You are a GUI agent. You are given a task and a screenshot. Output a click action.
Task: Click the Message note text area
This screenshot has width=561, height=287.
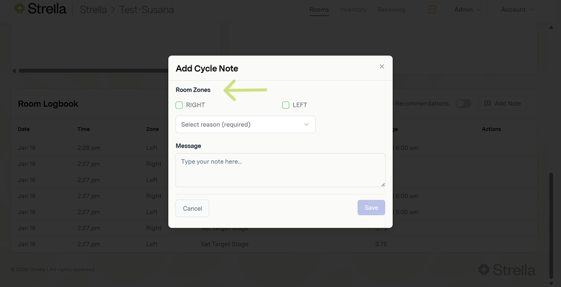[280, 170]
